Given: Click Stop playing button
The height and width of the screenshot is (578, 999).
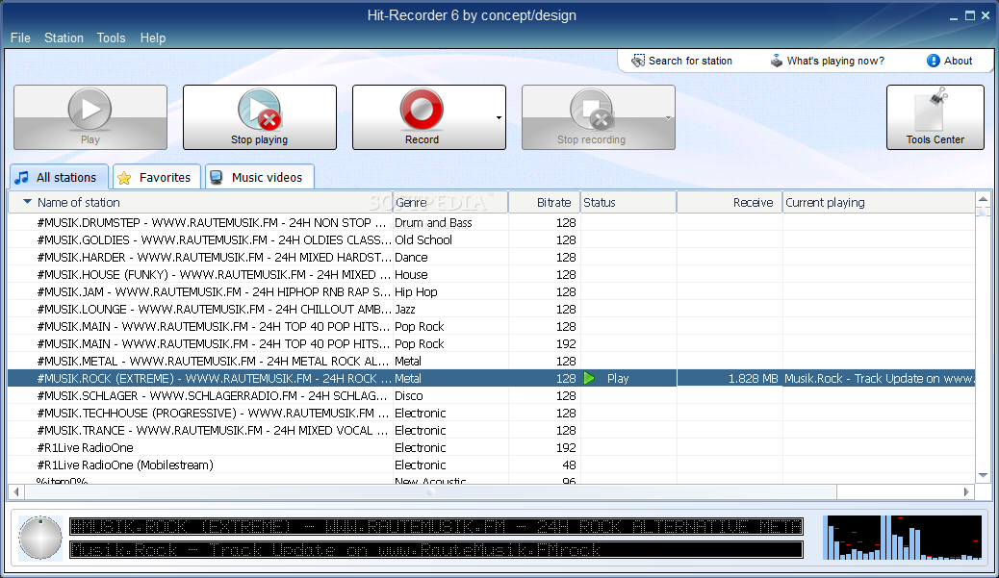Looking at the screenshot, I should pos(259,117).
